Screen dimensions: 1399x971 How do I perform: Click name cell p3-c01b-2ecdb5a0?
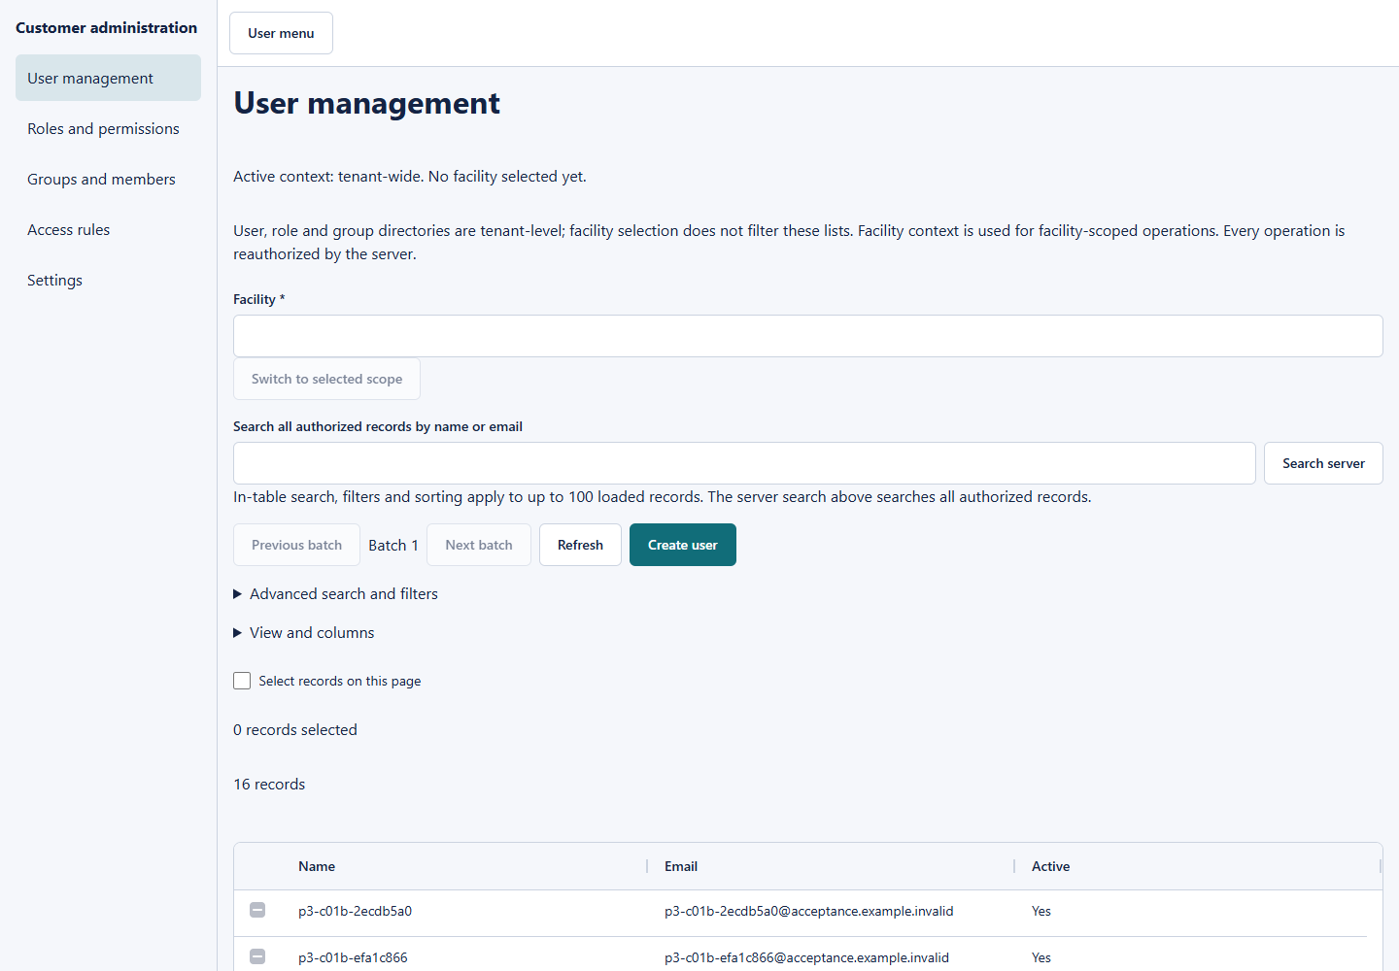click(355, 911)
